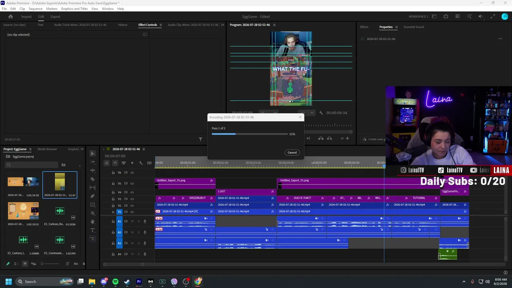Open the Sequence menu
The height and width of the screenshot is (288, 512).
click(x=36, y=9)
